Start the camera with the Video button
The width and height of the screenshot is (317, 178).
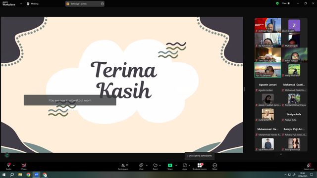[x=24, y=167]
